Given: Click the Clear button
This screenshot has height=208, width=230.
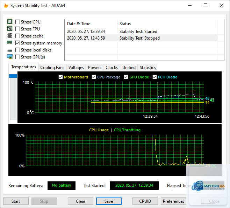Looking at the screenshot, I should pyautogui.click(x=80, y=201).
